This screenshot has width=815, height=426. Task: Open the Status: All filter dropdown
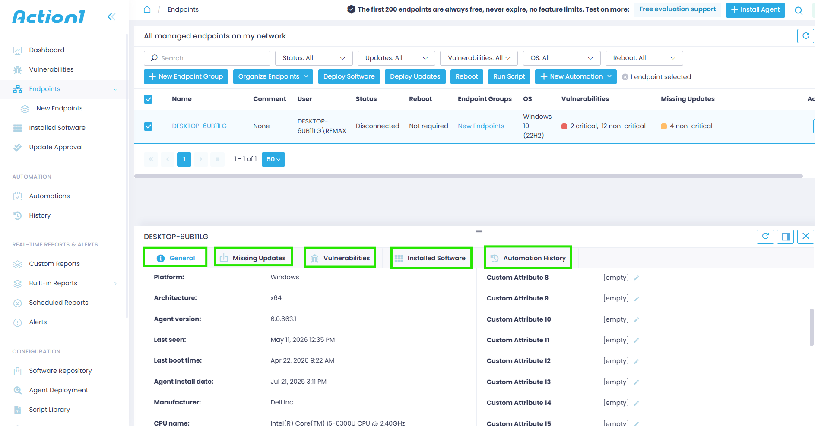pyautogui.click(x=314, y=58)
